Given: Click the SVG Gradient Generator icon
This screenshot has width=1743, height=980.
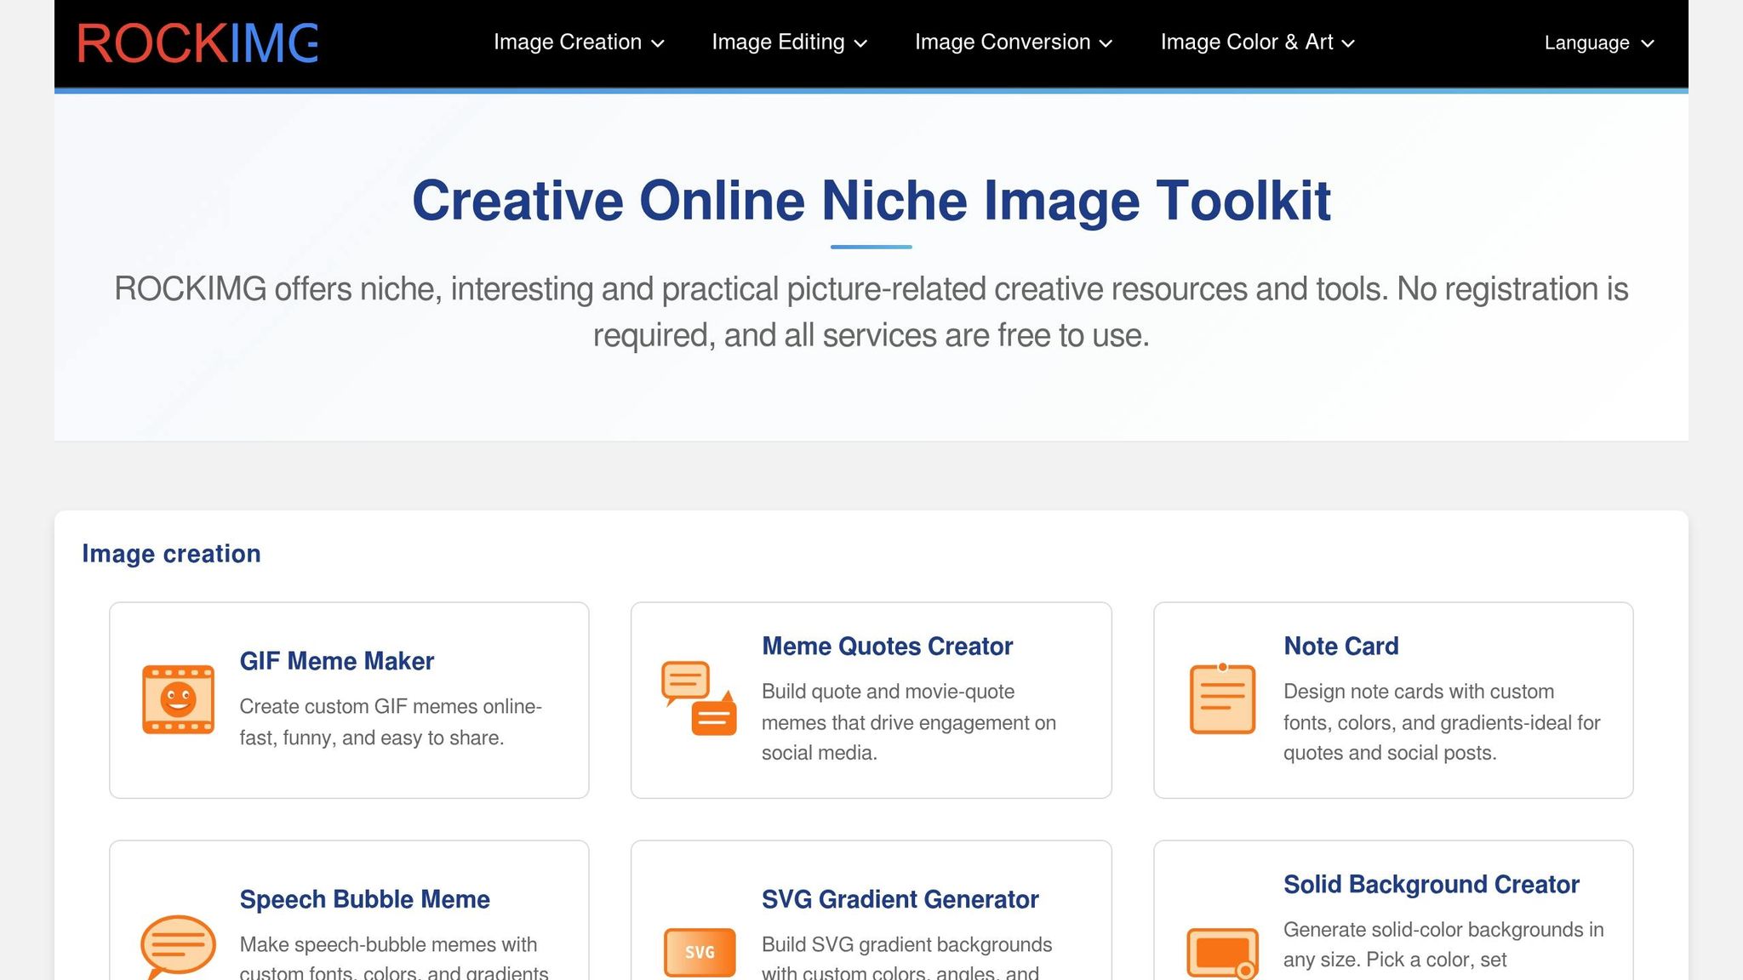Looking at the screenshot, I should tap(700, 952).
